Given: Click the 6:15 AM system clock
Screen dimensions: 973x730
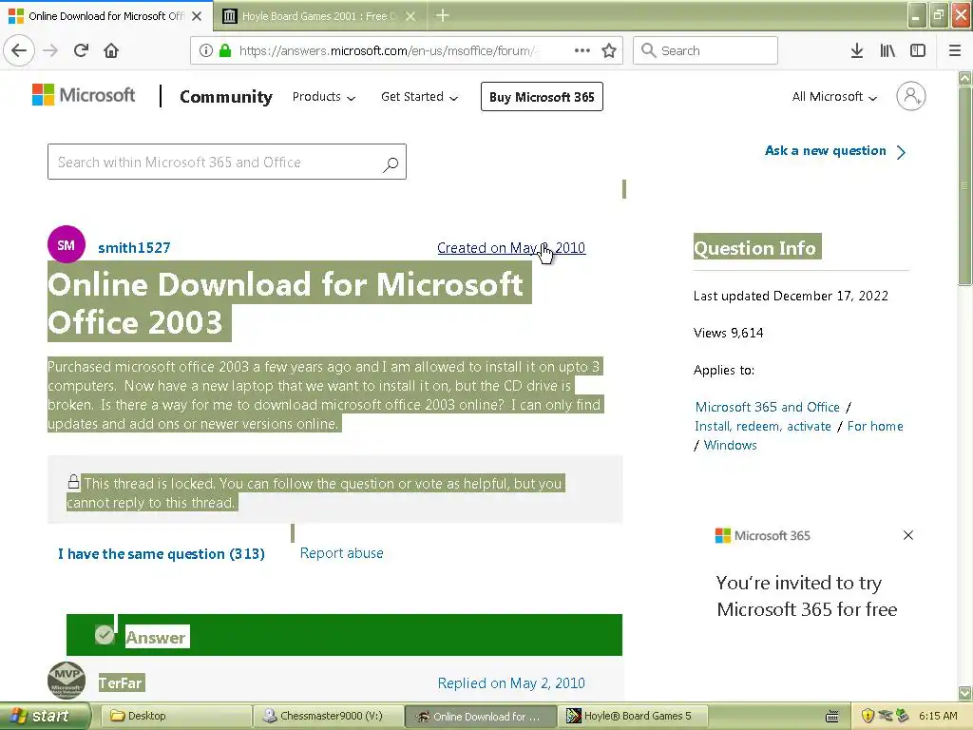Looking at the screenshot, I should tap(938, 717).
